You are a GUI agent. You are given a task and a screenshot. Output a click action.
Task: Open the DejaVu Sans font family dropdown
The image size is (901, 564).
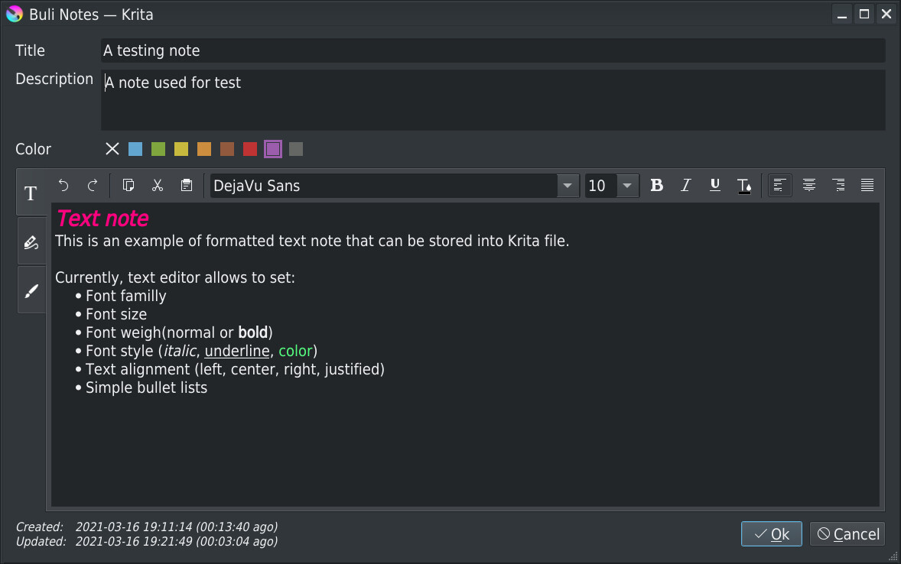click(x=567, y=186)
